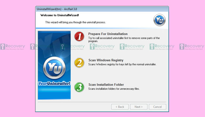Click the 'Prepare For Uninstallation' heading
205x117 pixels.
pos(108,34)
